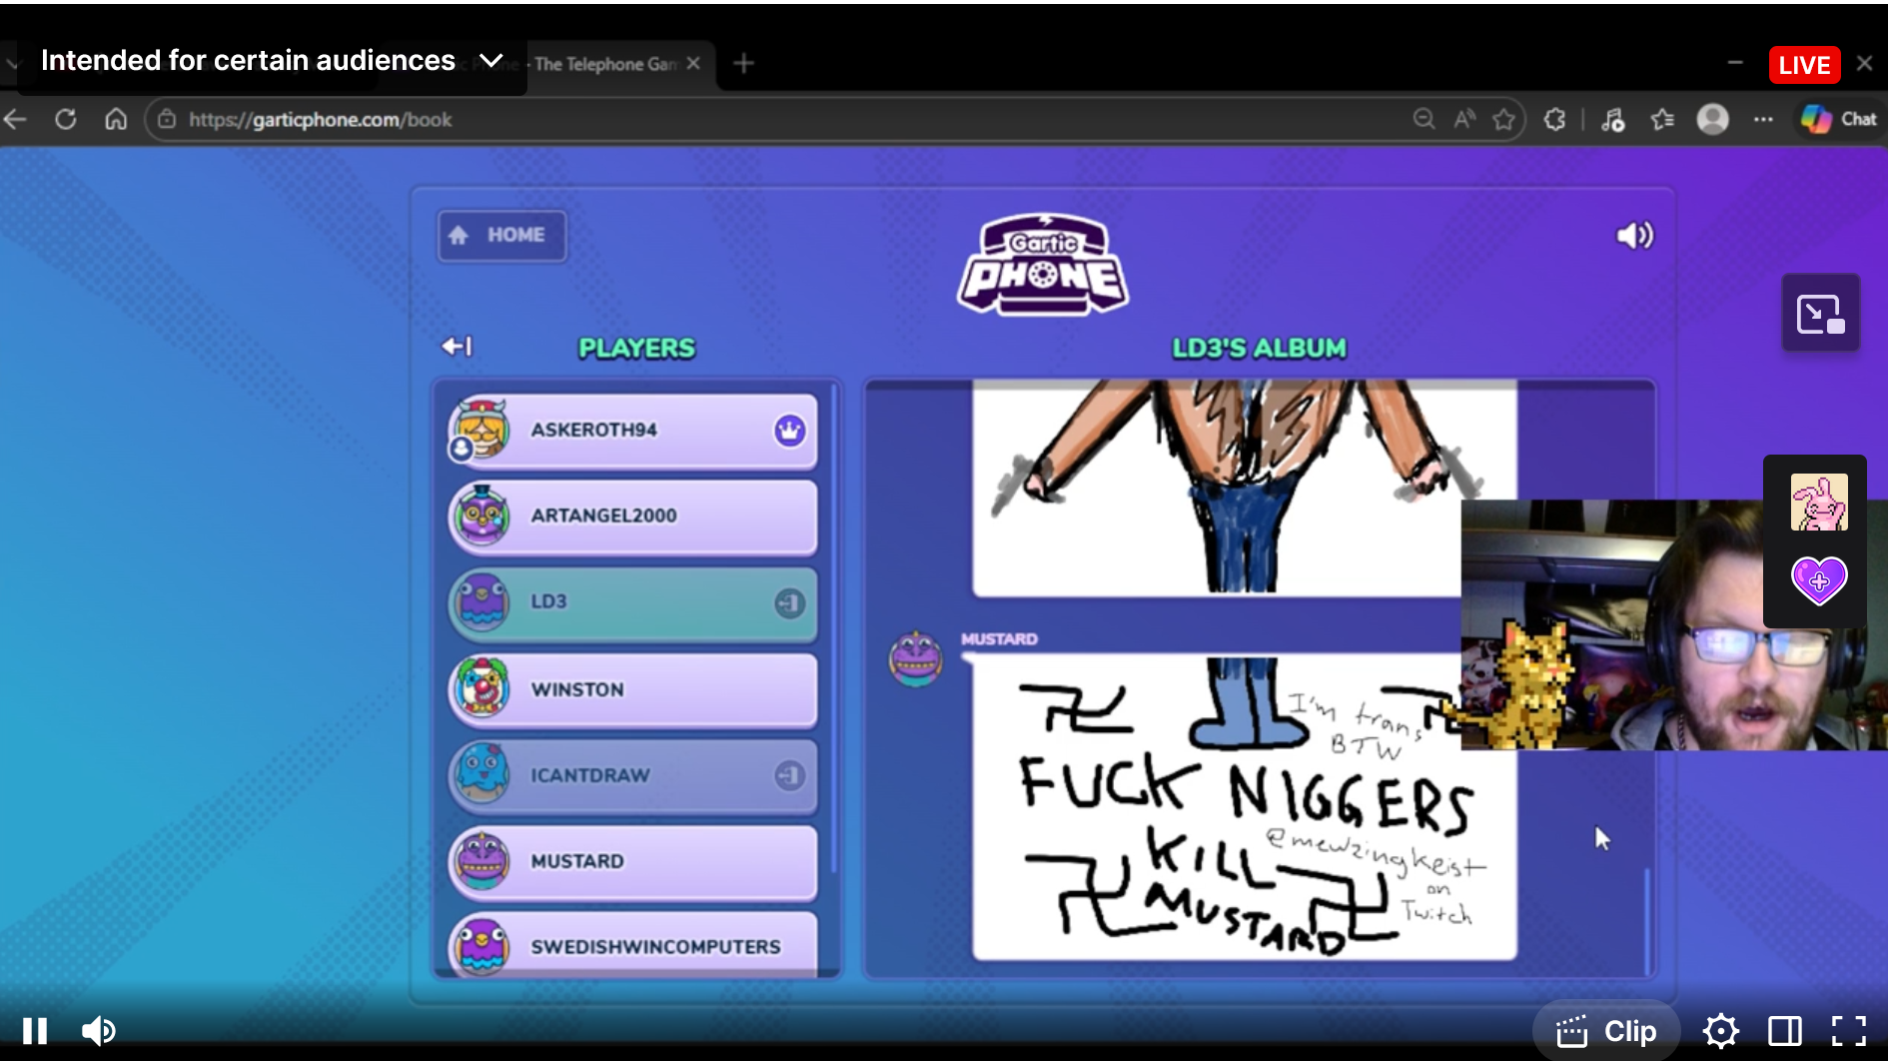Viewport: 1888px width, 1061px height.
Task: Select player WINSTON in the list
Action: [633, 689]
